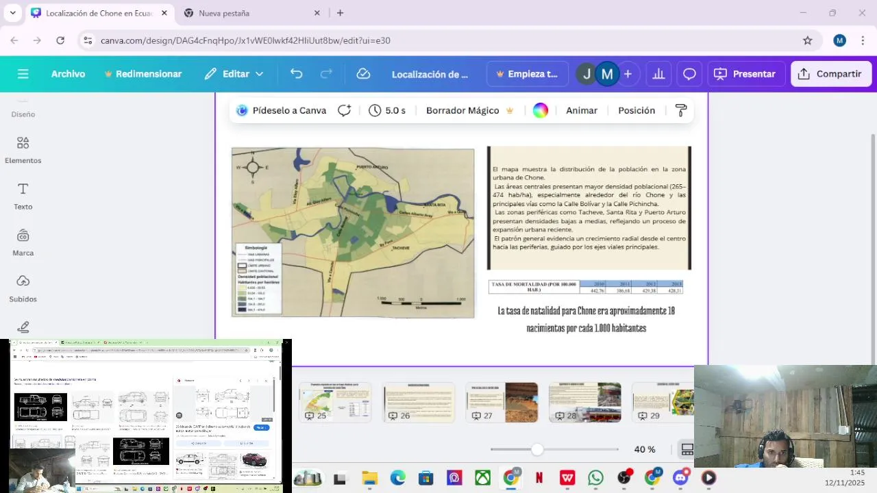The height and width of the screenshot is (493, 877).
Task: Adjust the zoom slider handle
Action: [537, 449]
